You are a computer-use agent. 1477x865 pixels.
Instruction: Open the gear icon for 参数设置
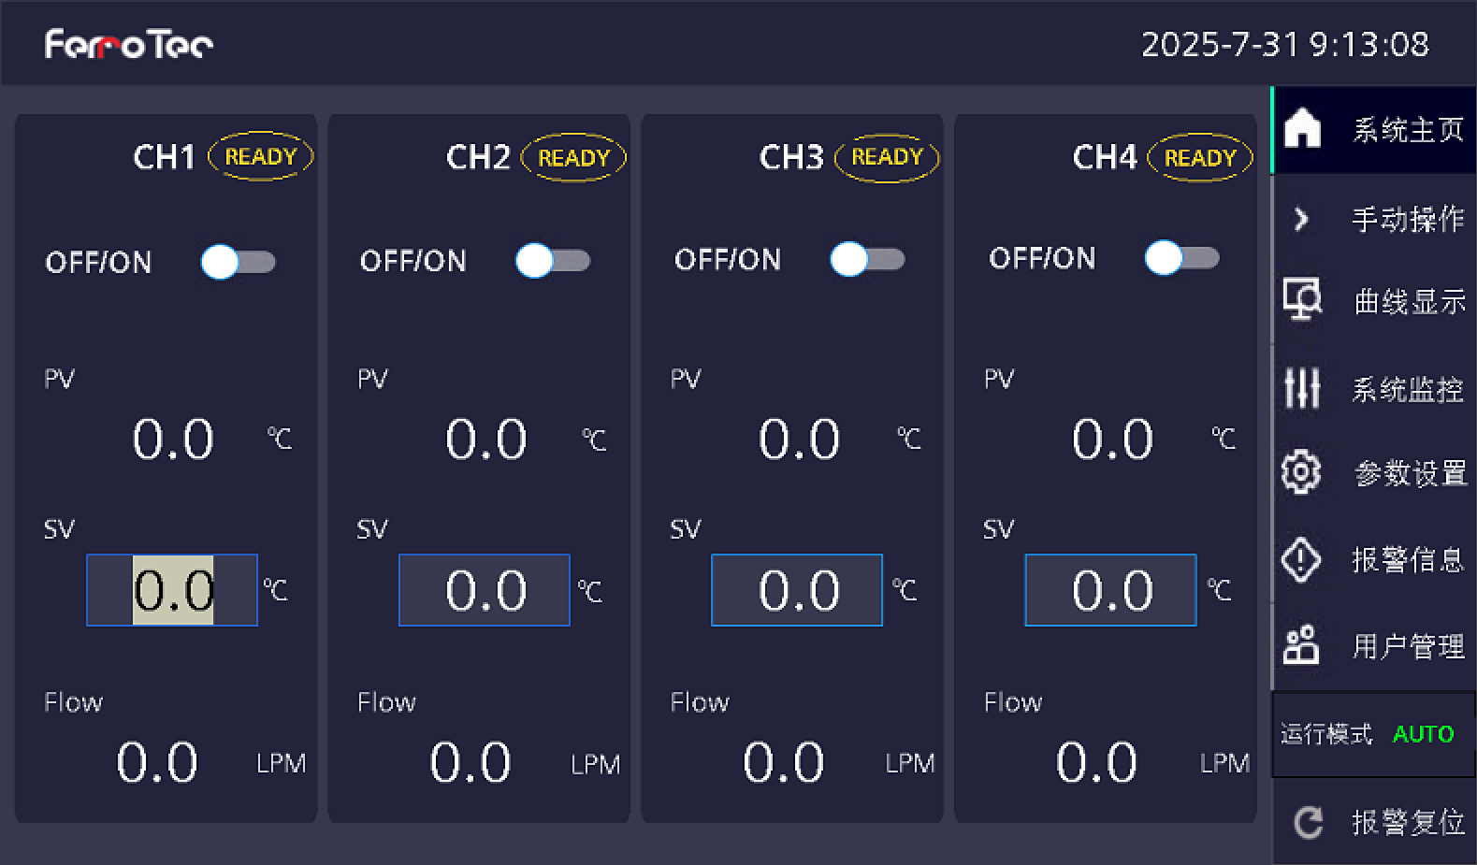(1301, 472)
